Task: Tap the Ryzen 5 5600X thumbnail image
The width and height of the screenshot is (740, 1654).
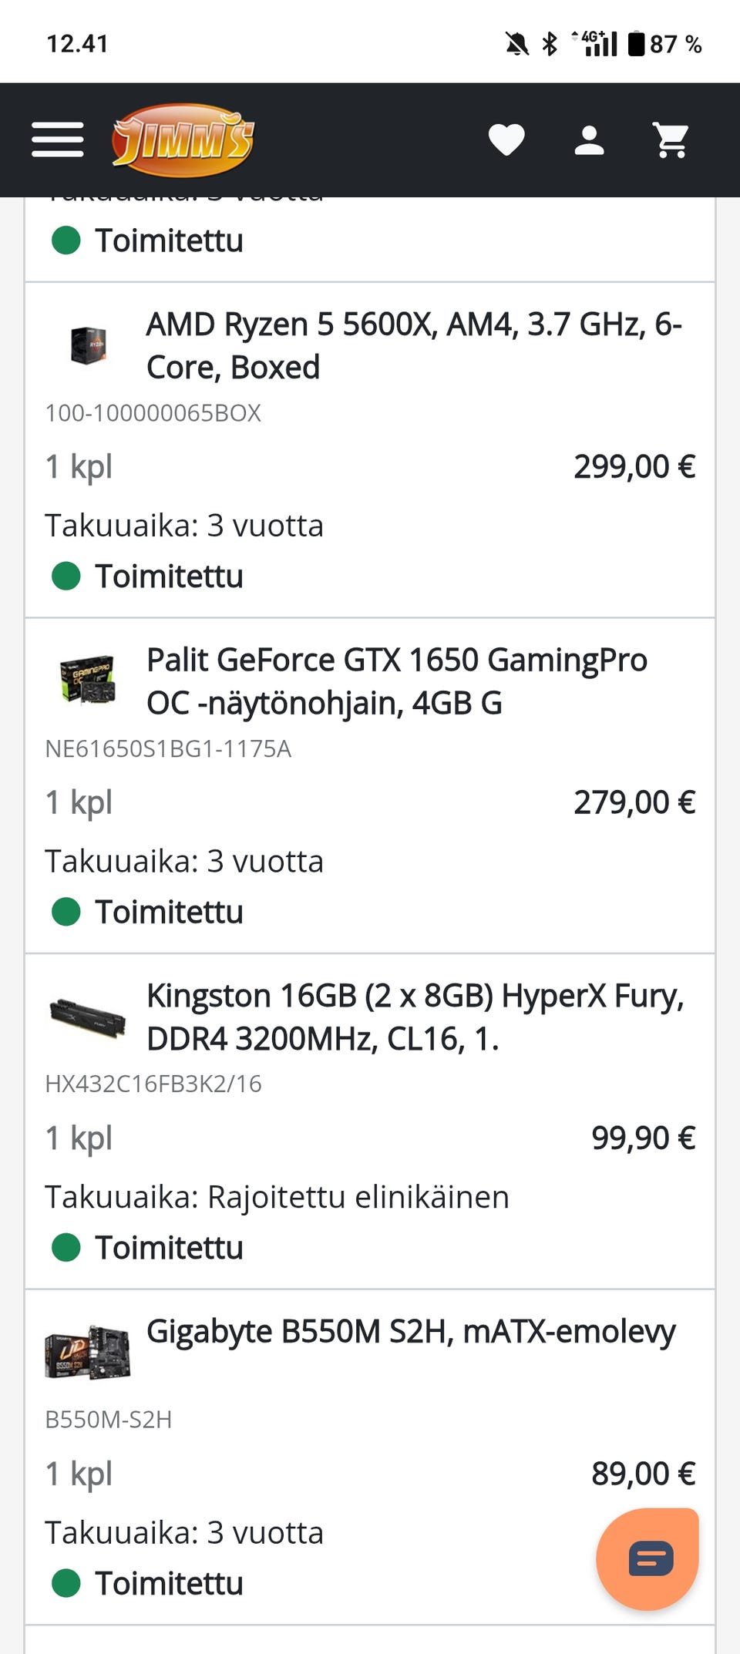Action: [88, 345]
